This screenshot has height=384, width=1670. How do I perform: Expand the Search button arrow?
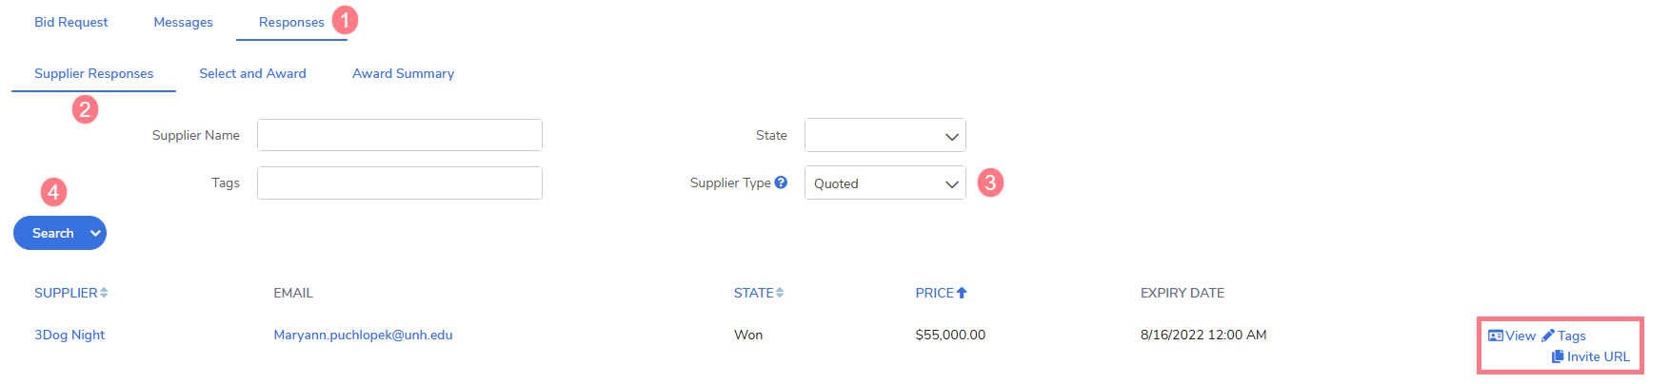[x=95, y=233]
